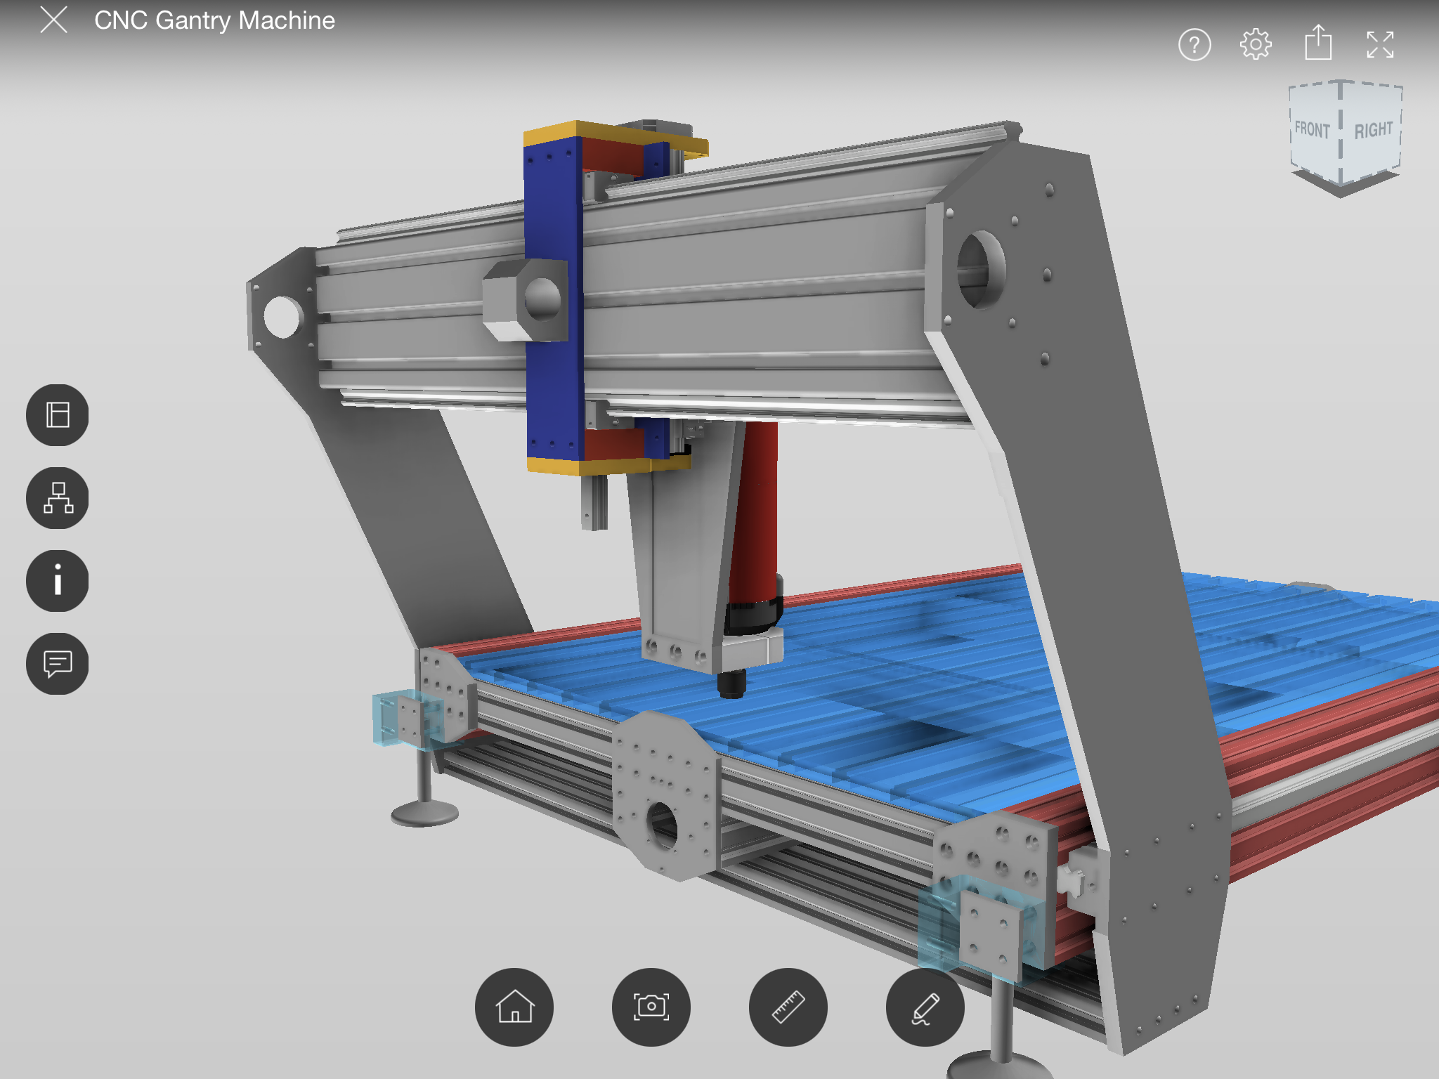The height and width of the screenshot is (1079, 1439).
Task: Enter fullscreen with the expand arrows icon
Action: tap(1380, 45)
